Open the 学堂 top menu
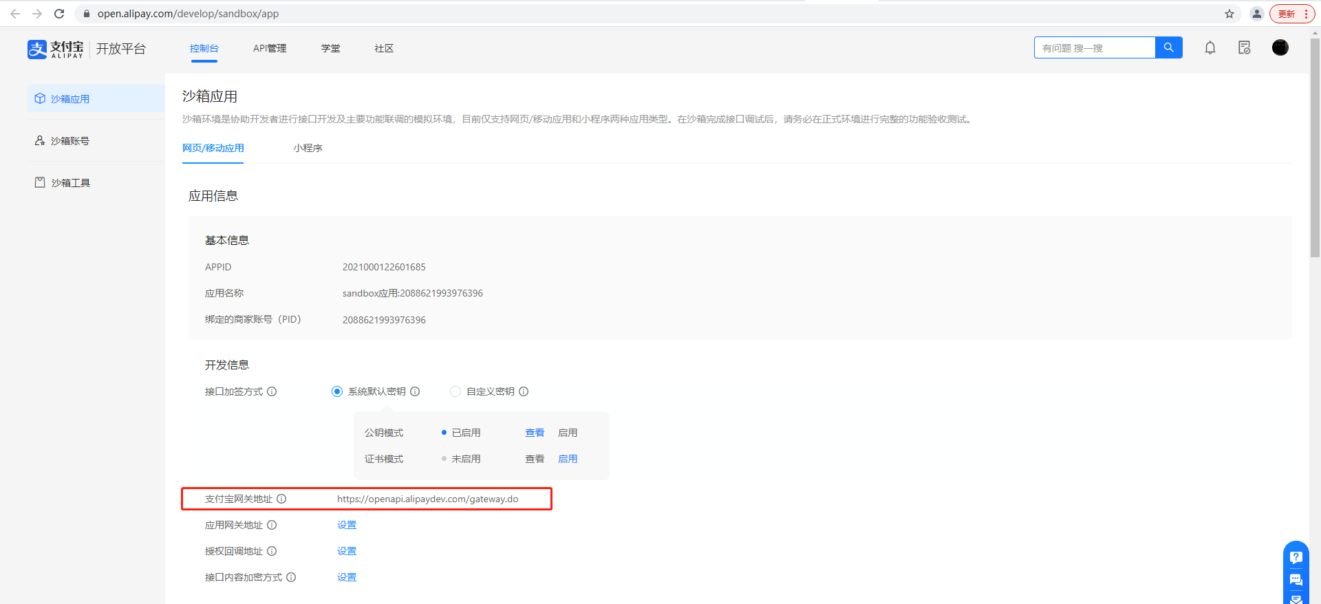The image size is (1321, 604). 330,48
